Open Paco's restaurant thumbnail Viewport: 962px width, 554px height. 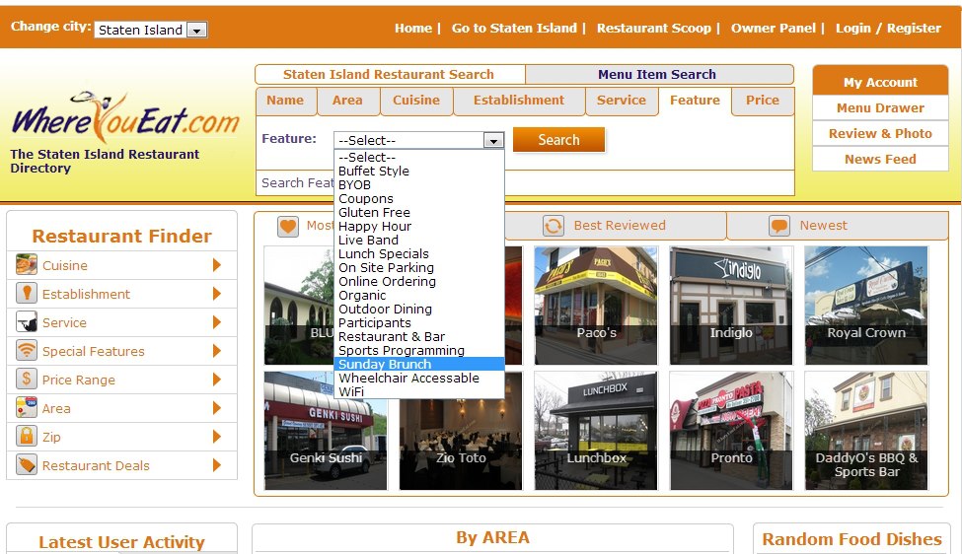(596, 306)
